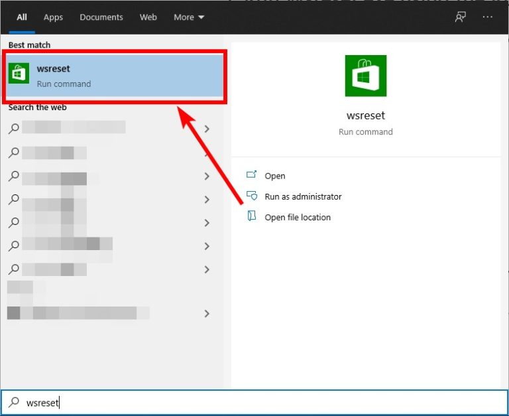The image size is (509, 416).
Task: Click the magnifier icon of first web suggestion
Action: [14, 129]
